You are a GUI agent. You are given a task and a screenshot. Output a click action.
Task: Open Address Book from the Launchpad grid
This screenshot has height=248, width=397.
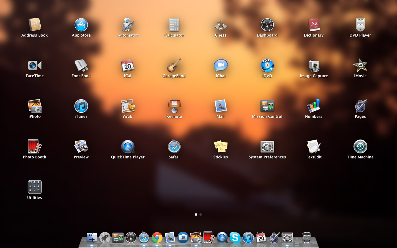pos(34,25)
